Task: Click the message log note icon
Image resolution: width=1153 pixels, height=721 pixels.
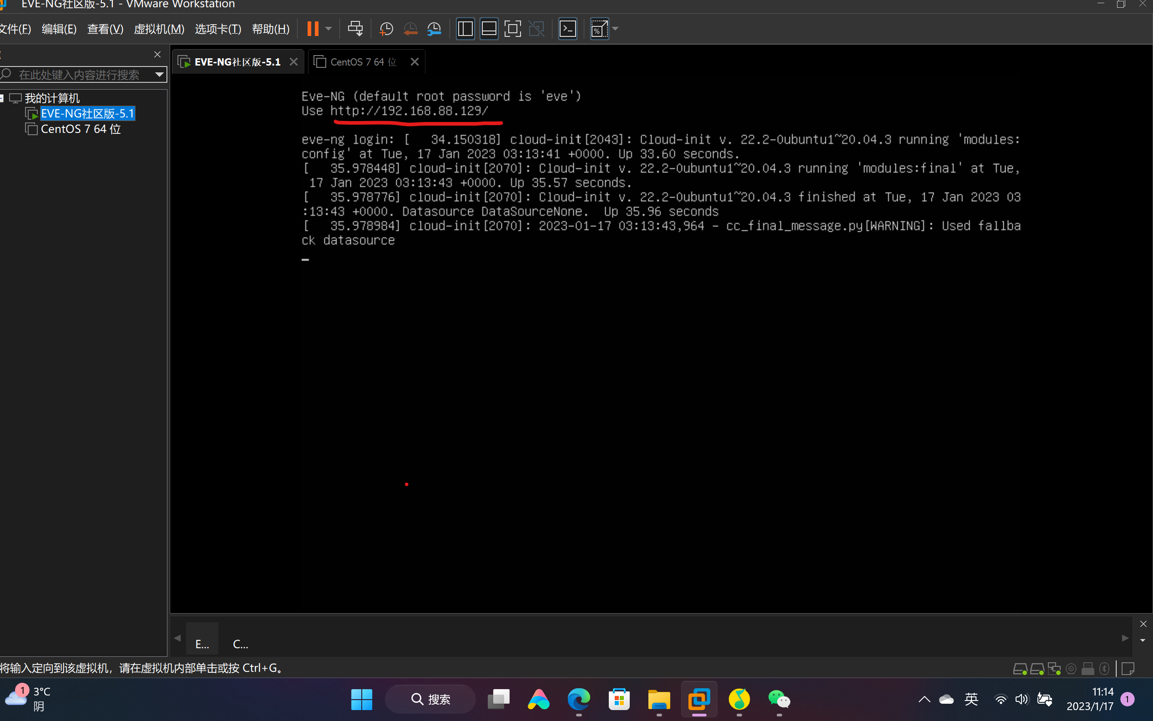Action: 1128,669
